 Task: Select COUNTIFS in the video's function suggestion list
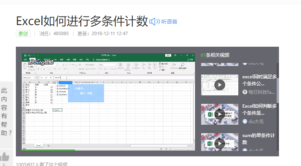[x=62, y=95]
